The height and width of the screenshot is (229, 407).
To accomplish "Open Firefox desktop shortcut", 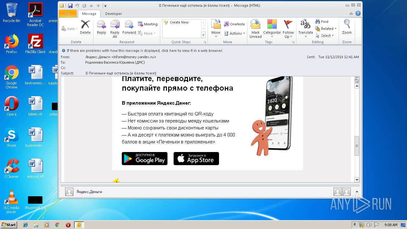I will (x=11, y=44).
